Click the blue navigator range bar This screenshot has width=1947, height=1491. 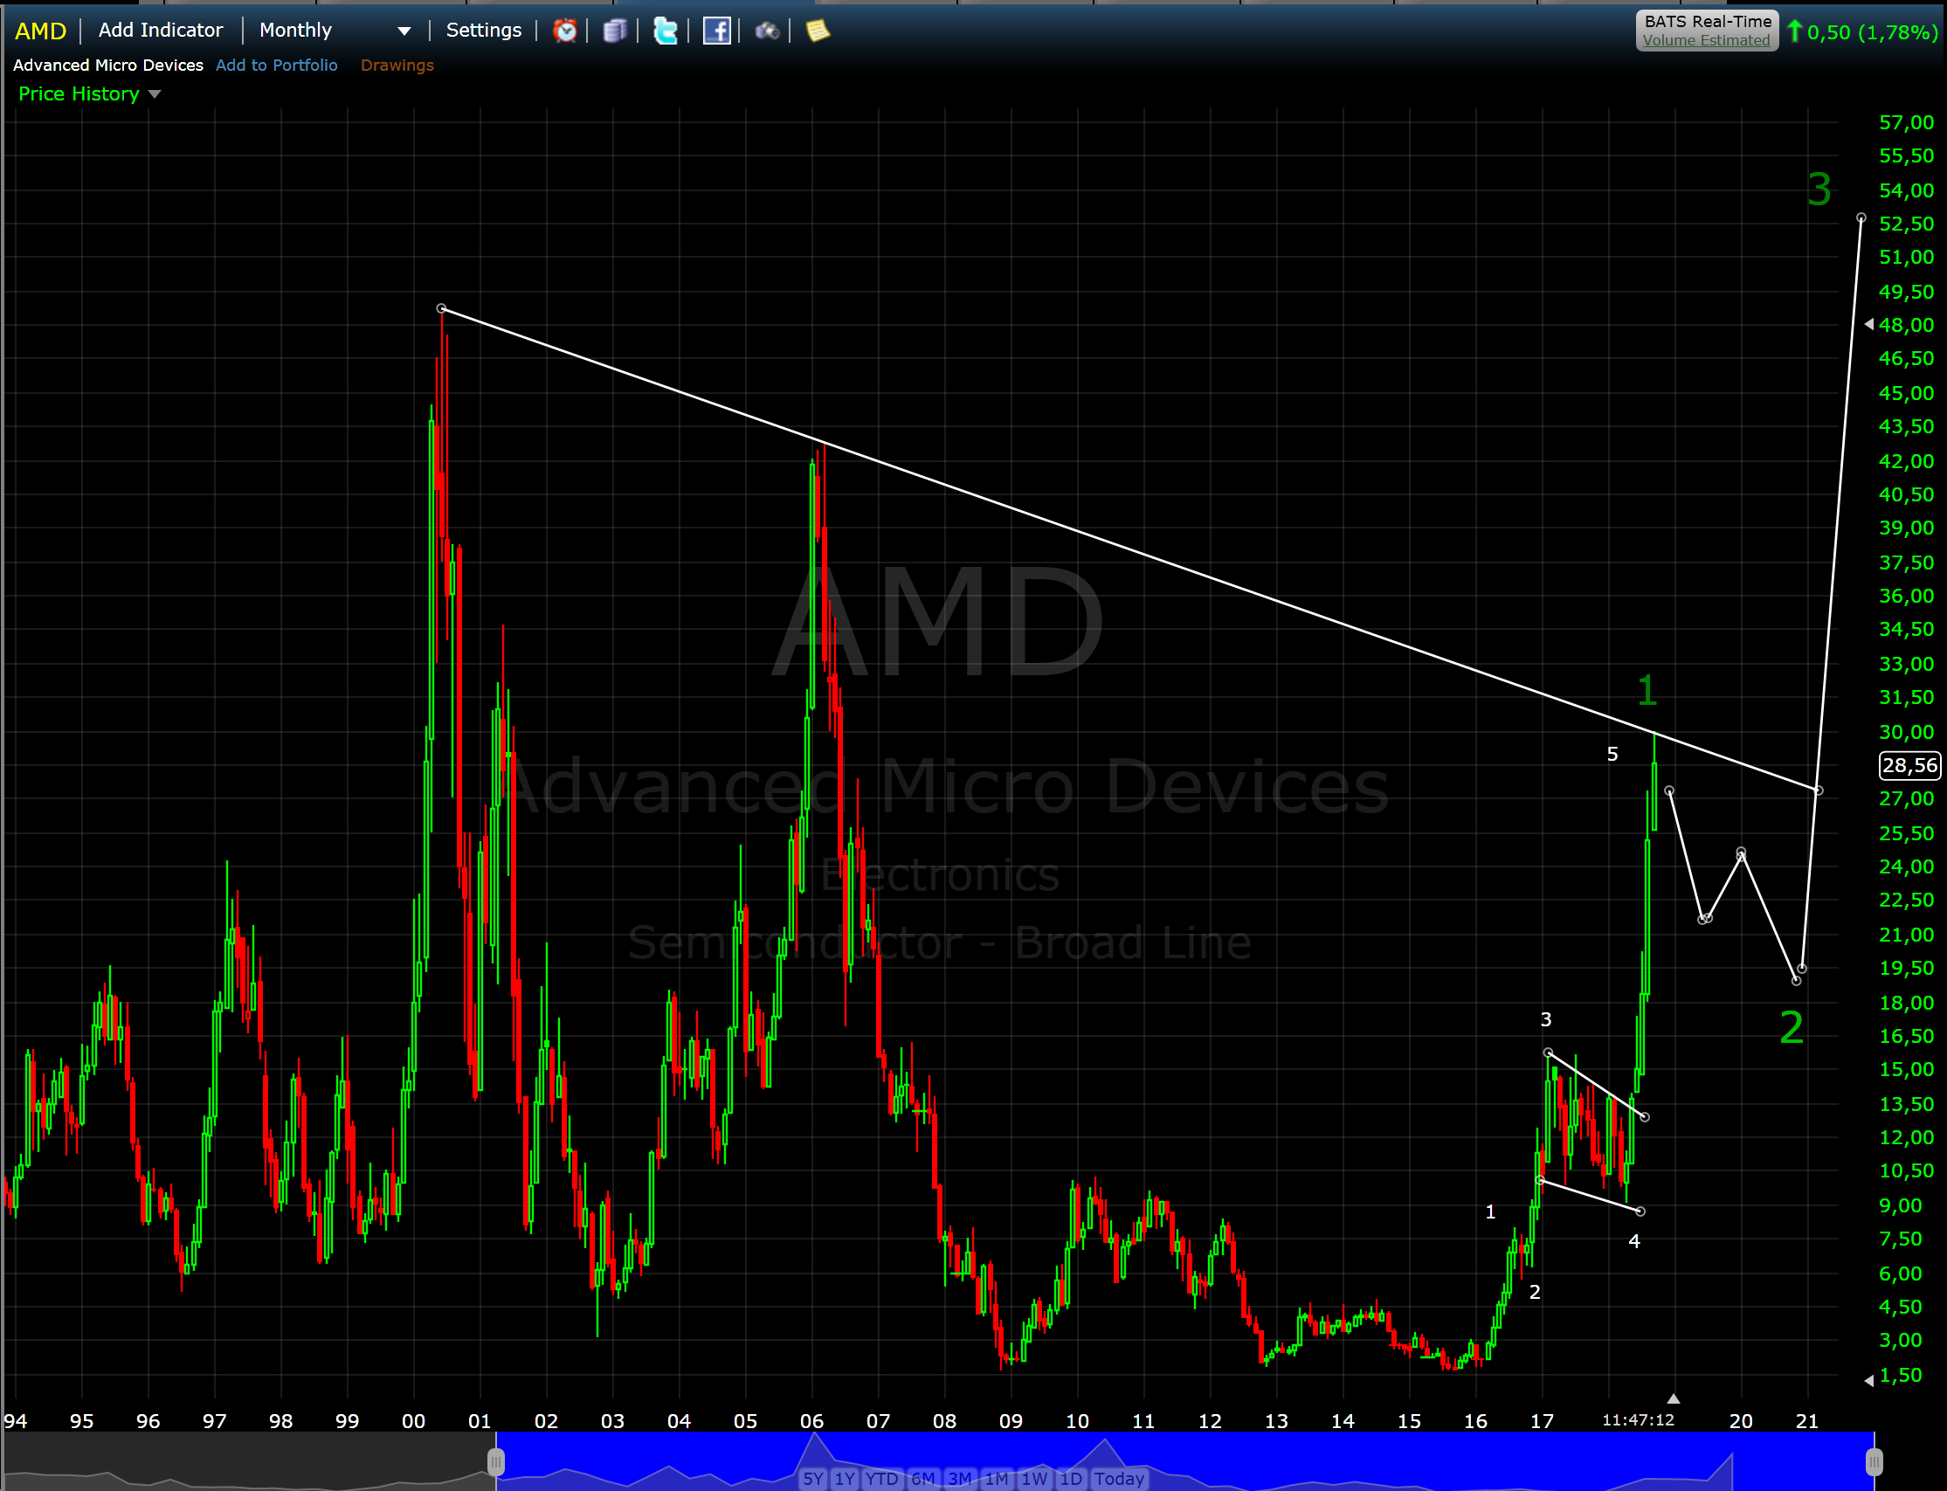tap(1184, 1460)
